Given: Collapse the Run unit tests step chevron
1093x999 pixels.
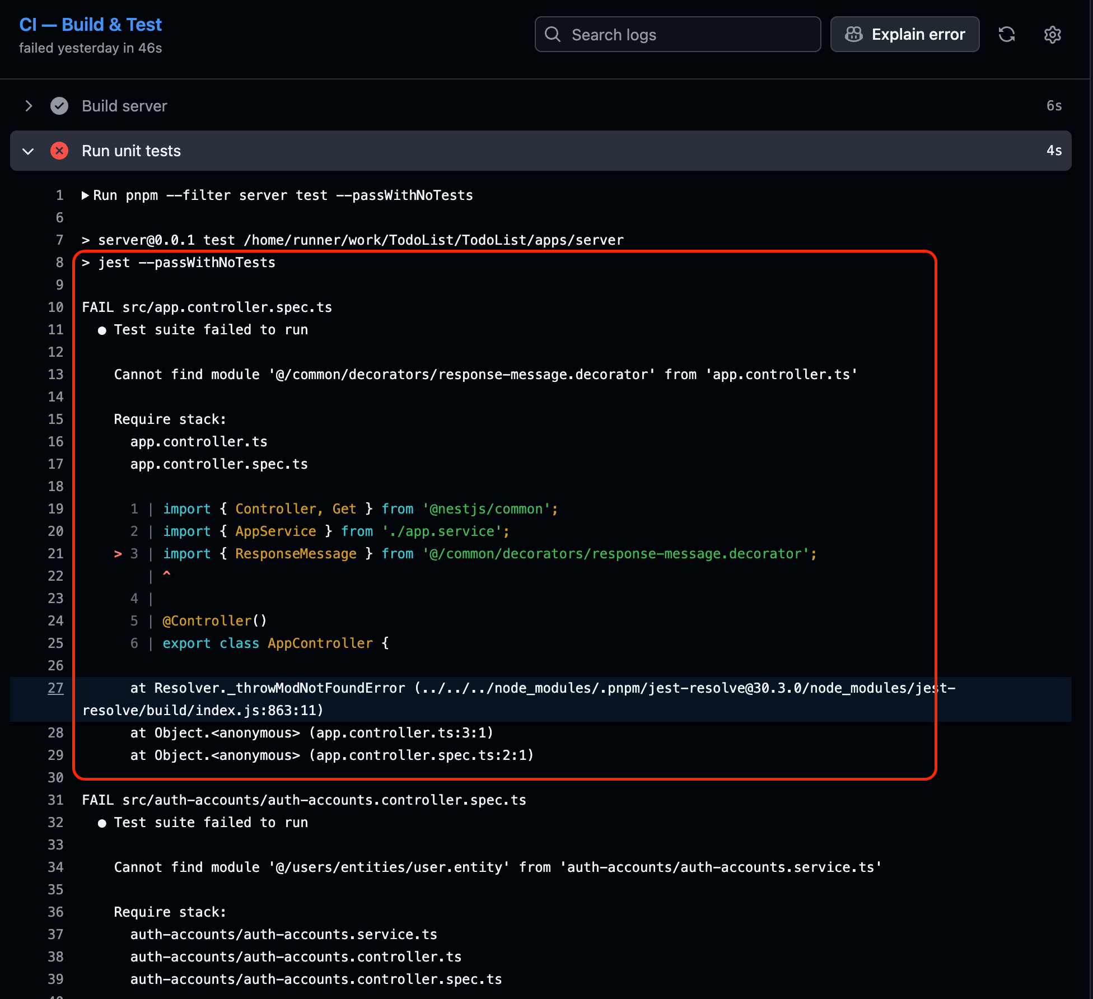Looking at the screenshot, I should click(28, 151).
